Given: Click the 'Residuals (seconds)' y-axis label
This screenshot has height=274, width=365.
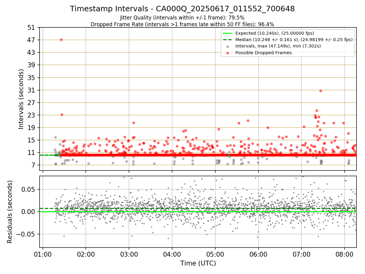Looking at the screenshot, I should tap(10, 212).
